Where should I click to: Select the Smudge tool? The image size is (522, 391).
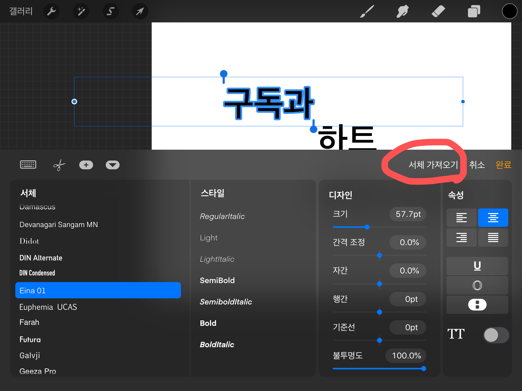pos(403,11)
